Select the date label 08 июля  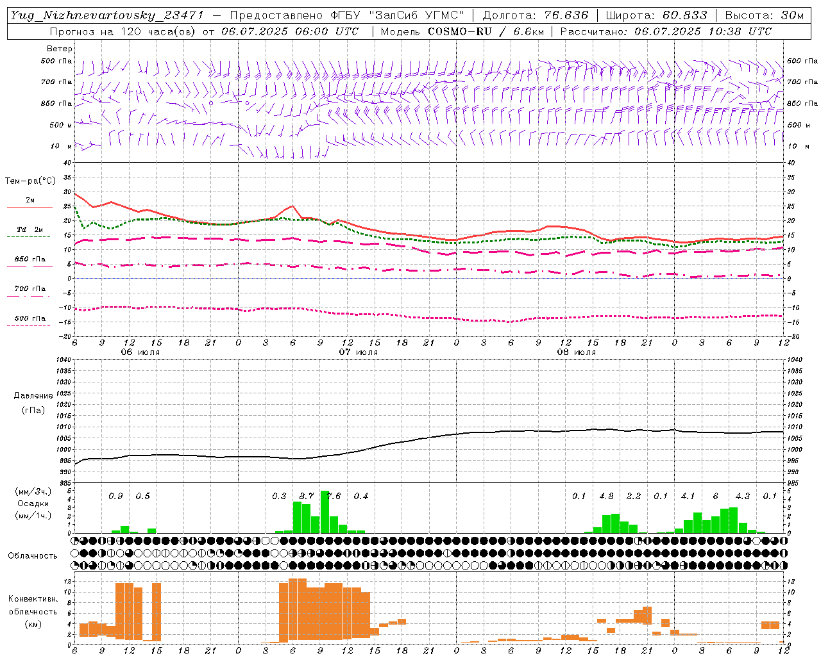coord(577,352)
